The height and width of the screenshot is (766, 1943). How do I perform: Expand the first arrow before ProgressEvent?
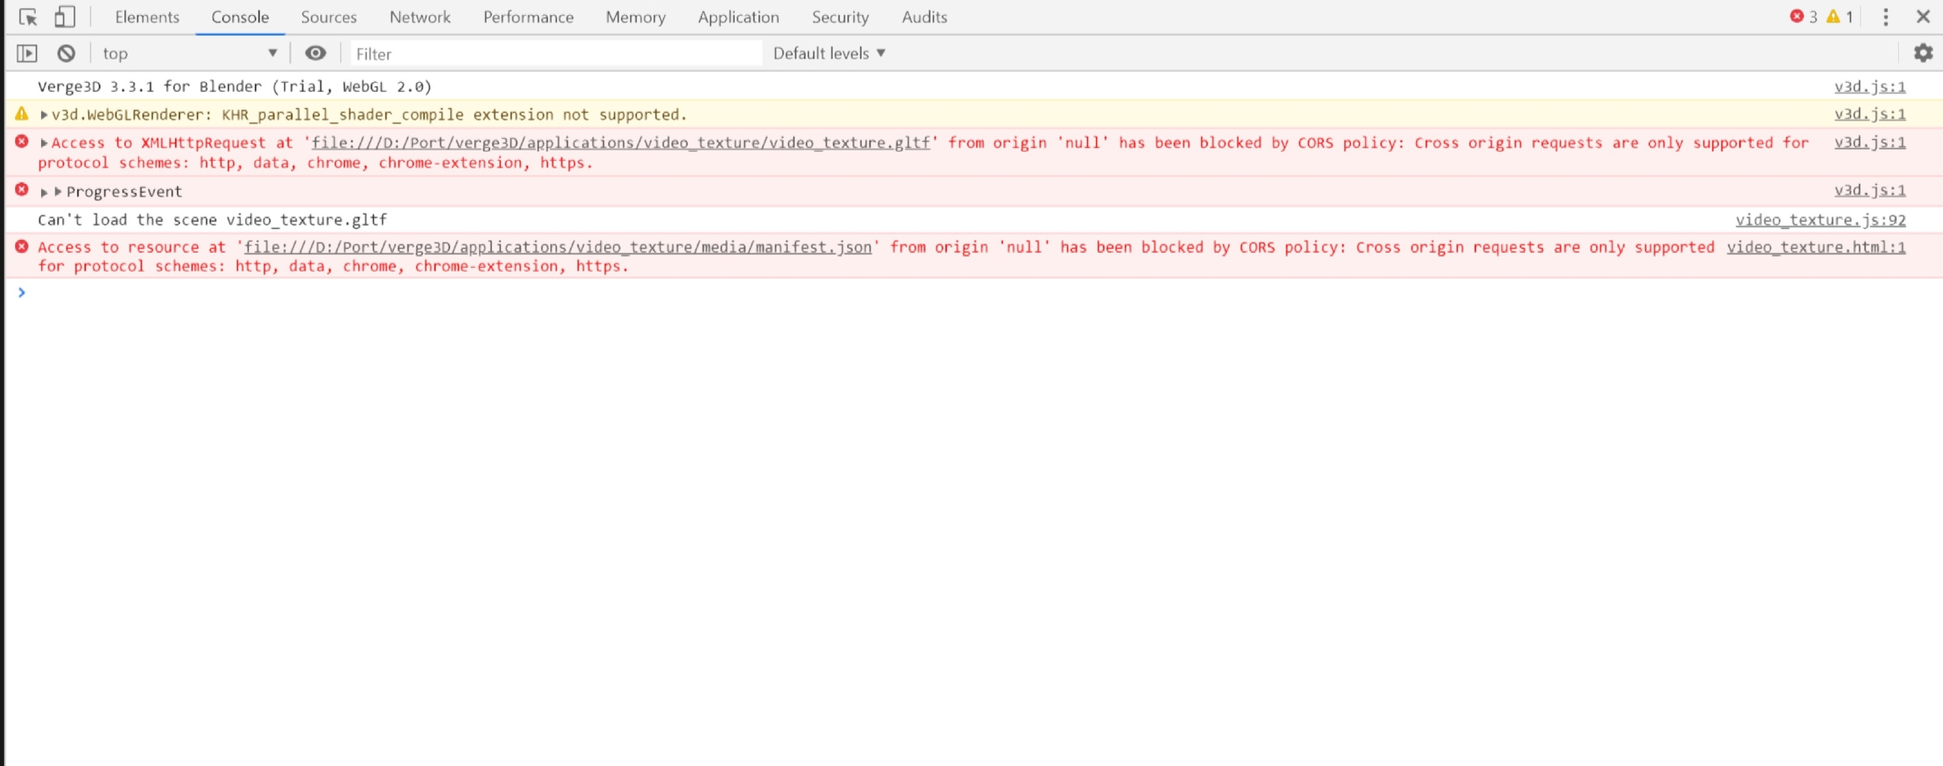(x=44, y=192)
